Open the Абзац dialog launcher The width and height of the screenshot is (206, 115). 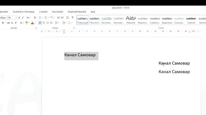click(74, 28)
